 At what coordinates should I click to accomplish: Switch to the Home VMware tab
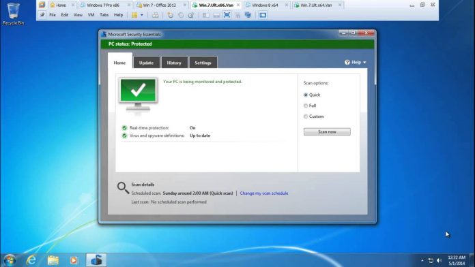62,5
